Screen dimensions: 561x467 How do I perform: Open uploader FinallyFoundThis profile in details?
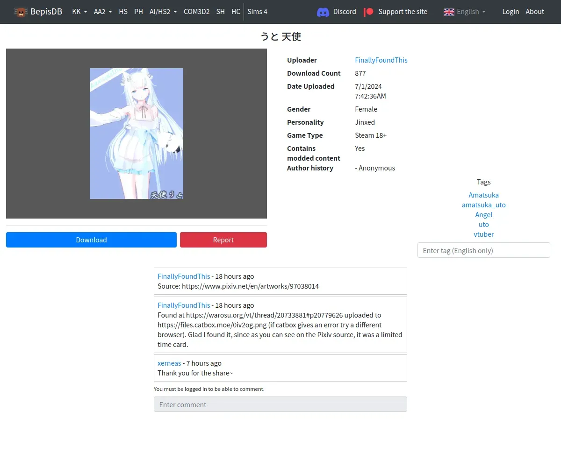tap(381, 60)
